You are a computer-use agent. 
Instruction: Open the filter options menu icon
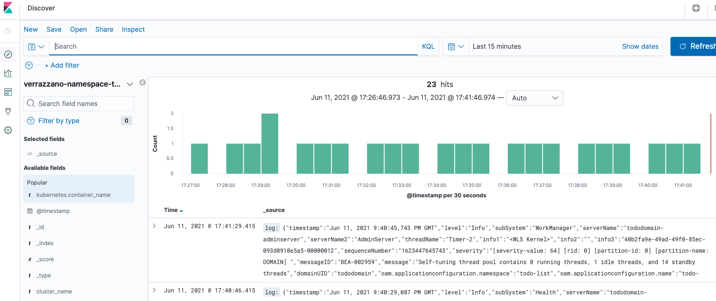(29, 65)
